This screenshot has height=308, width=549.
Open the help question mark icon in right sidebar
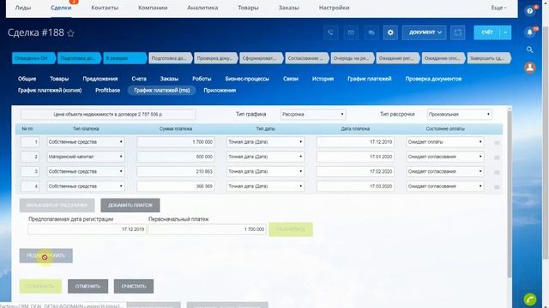click(x=530, y=11)
